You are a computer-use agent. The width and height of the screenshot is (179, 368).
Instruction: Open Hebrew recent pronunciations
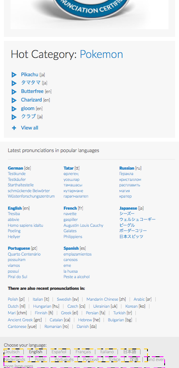(85, 320)
